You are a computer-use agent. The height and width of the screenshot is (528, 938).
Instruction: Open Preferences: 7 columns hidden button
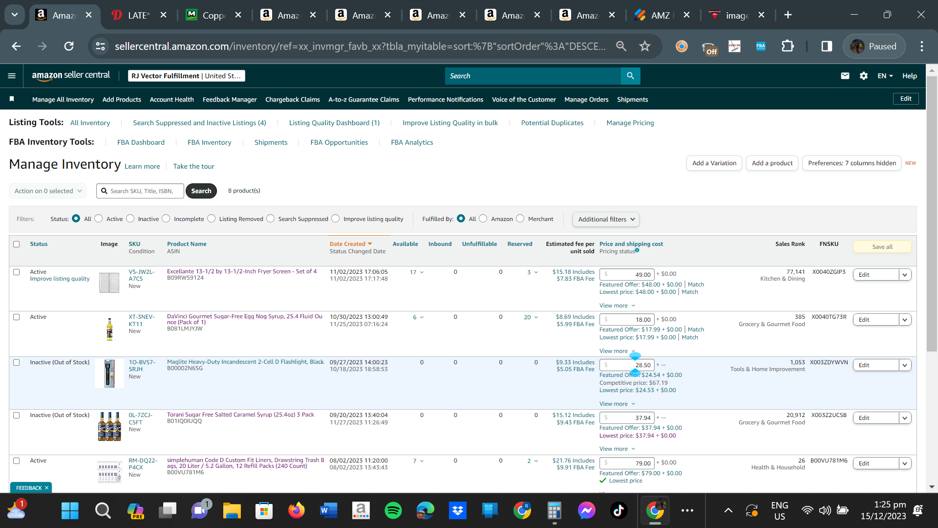pyautogui.click(x=852, y=163)
